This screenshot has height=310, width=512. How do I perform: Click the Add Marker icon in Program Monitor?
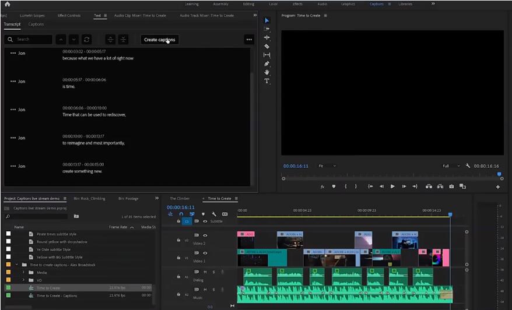tap(334, 186)
